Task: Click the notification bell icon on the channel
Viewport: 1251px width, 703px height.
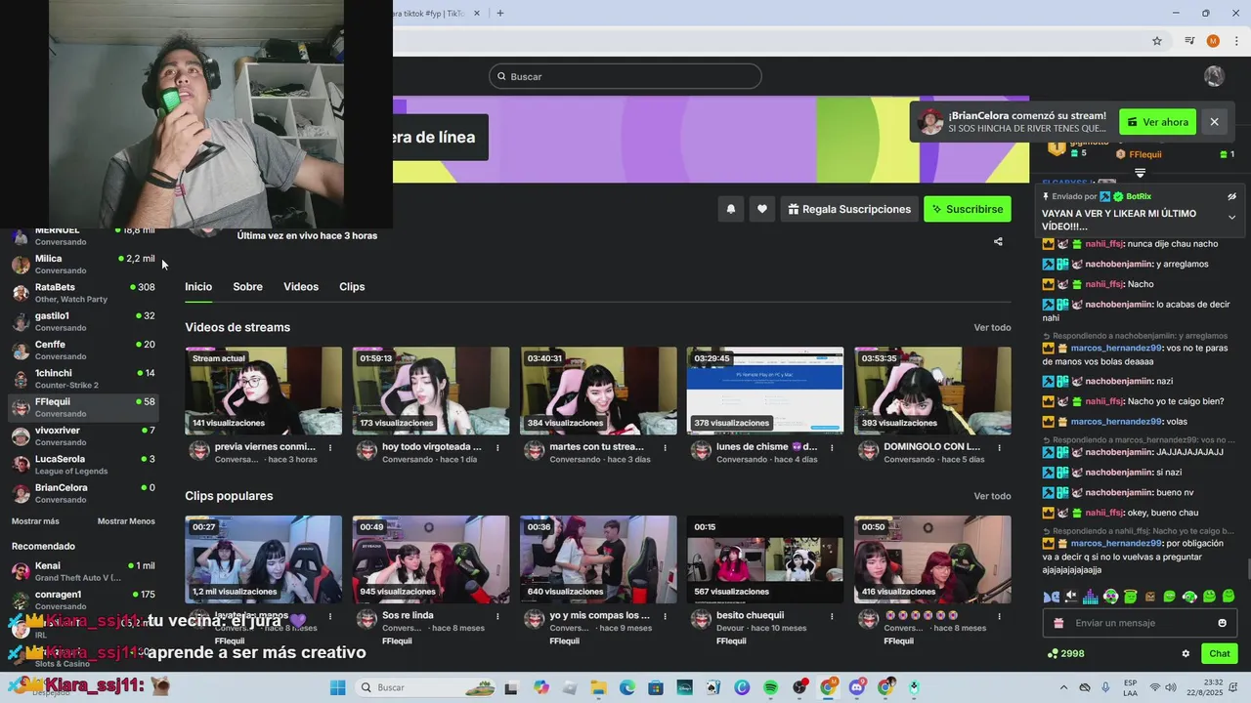Action: (730, 209)
